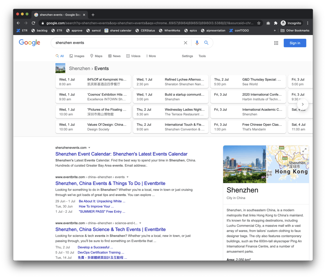Clear the search box with X icon

[x=185, y=43]
